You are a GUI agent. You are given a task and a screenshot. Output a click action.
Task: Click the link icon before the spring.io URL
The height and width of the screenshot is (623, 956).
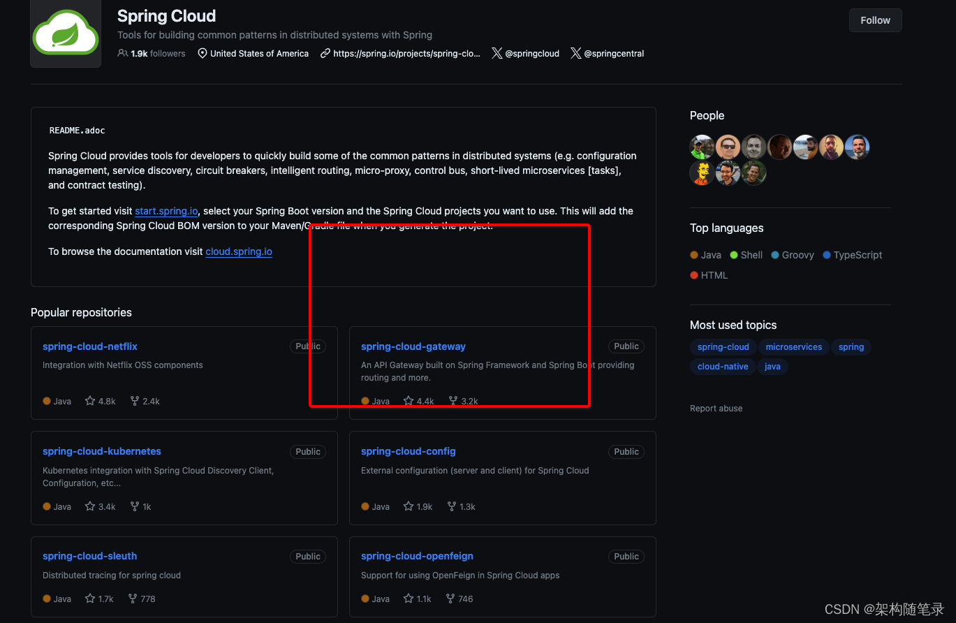pyautogui.click(x=323, y=52)
